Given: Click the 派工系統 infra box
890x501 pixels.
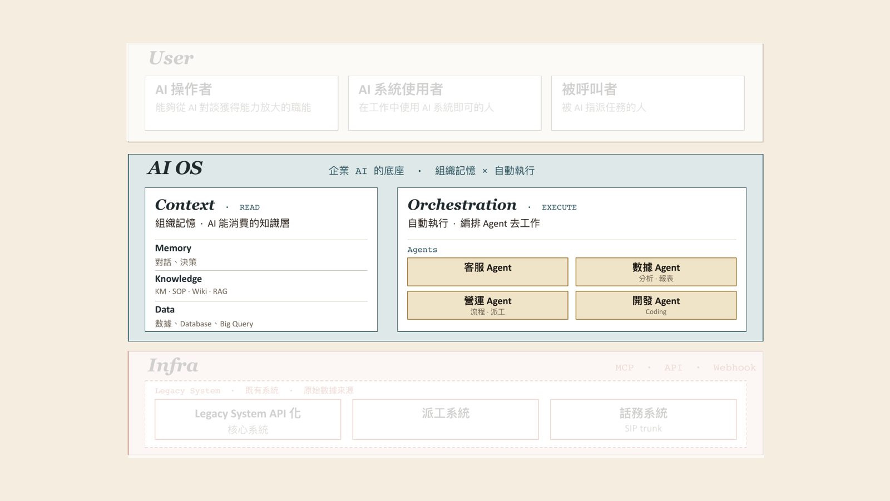Looking at the screenshot, I should coord(446,419).
